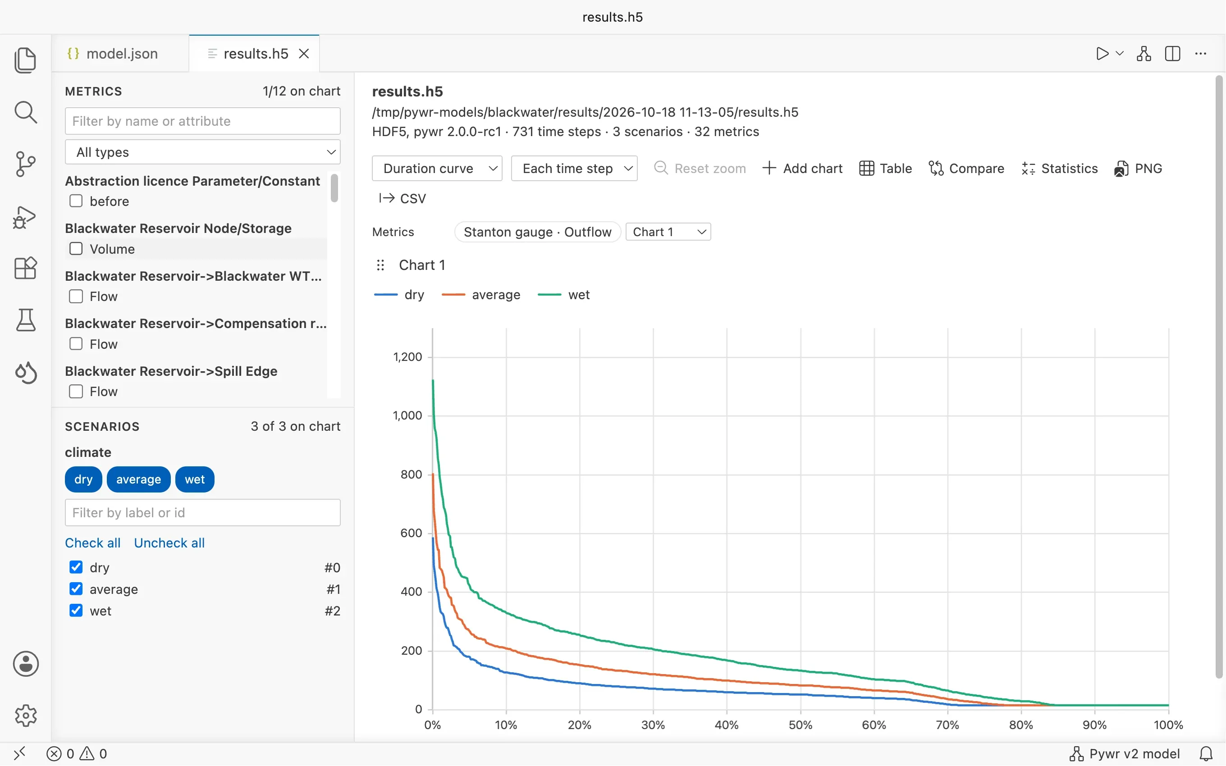
Task: Check the Spill Edge Flow checkbox
Action: 76,392
